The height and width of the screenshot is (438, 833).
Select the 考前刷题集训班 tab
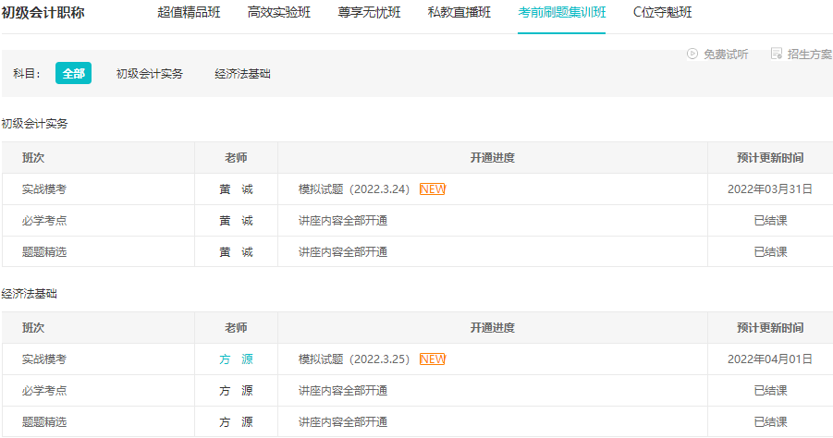(x=561, y=13)
